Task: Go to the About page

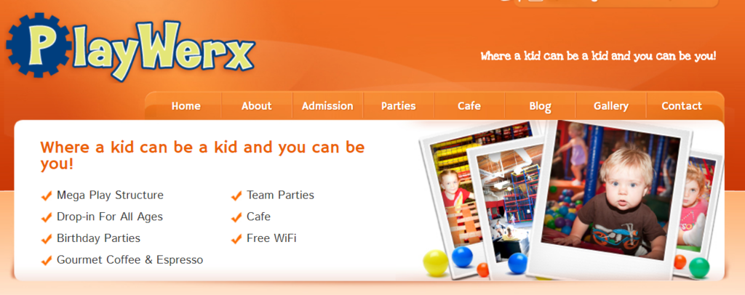Action: pyautogui.click(x=257, y=106)
